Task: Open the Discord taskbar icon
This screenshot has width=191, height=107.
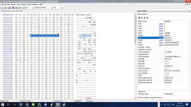Action: pyautogui.click(x=46, y=105)
